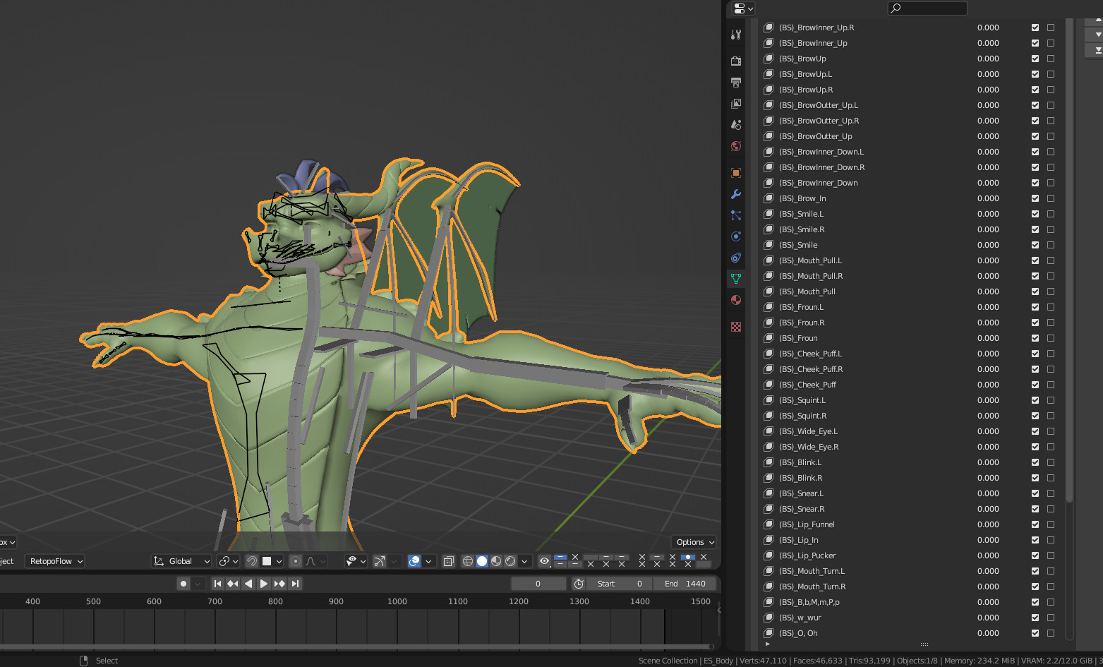Jump to the end frame
Image resolution: width=1103 pixels, height=667 pixels.
295,584
